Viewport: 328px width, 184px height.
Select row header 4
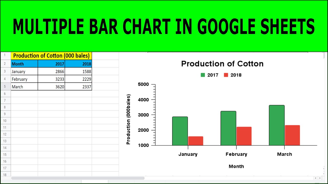point(5,79)
